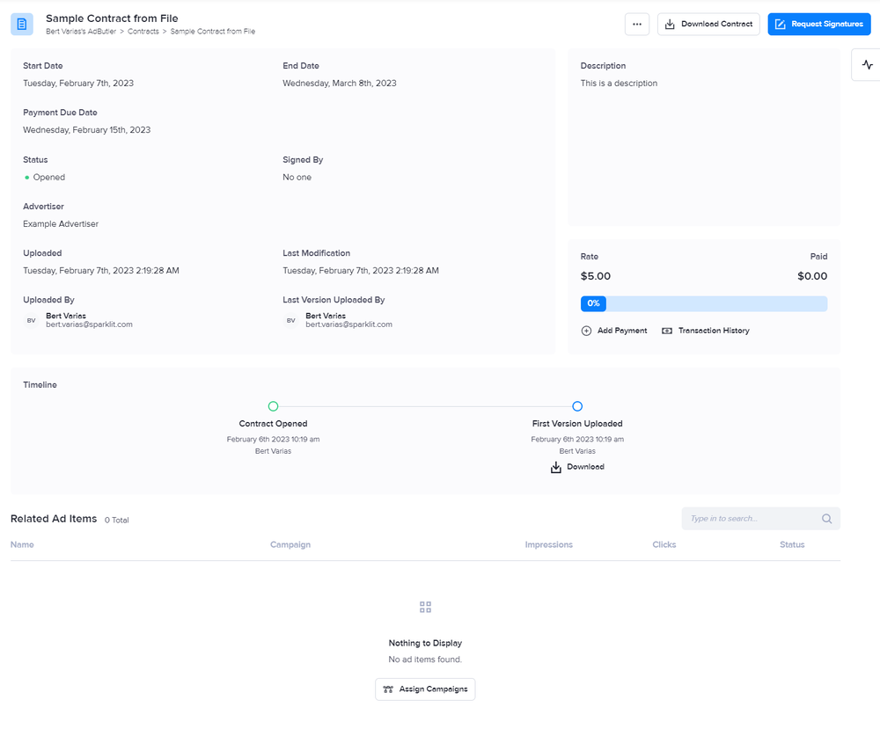This screenshot has width=880, height=736.
Task: Click the 'Nothing to Display' message
Action: click(425, 643)
